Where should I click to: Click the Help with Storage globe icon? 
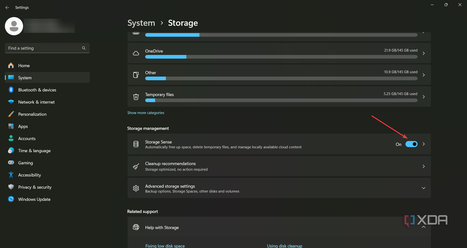pos(136,227)
